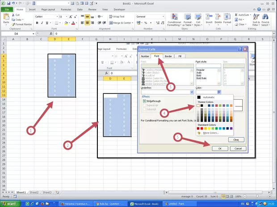Image resolution: width=277 pixels, height=207 pixels.
Task: Toggle Wrap Text
Action: tap(117, 16)
